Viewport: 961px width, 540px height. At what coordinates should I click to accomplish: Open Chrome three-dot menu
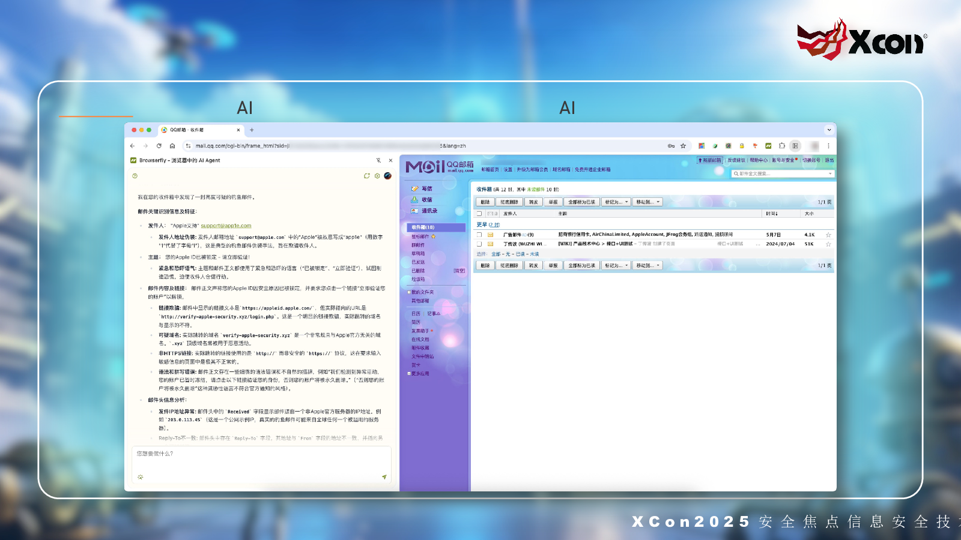[828, 146]
